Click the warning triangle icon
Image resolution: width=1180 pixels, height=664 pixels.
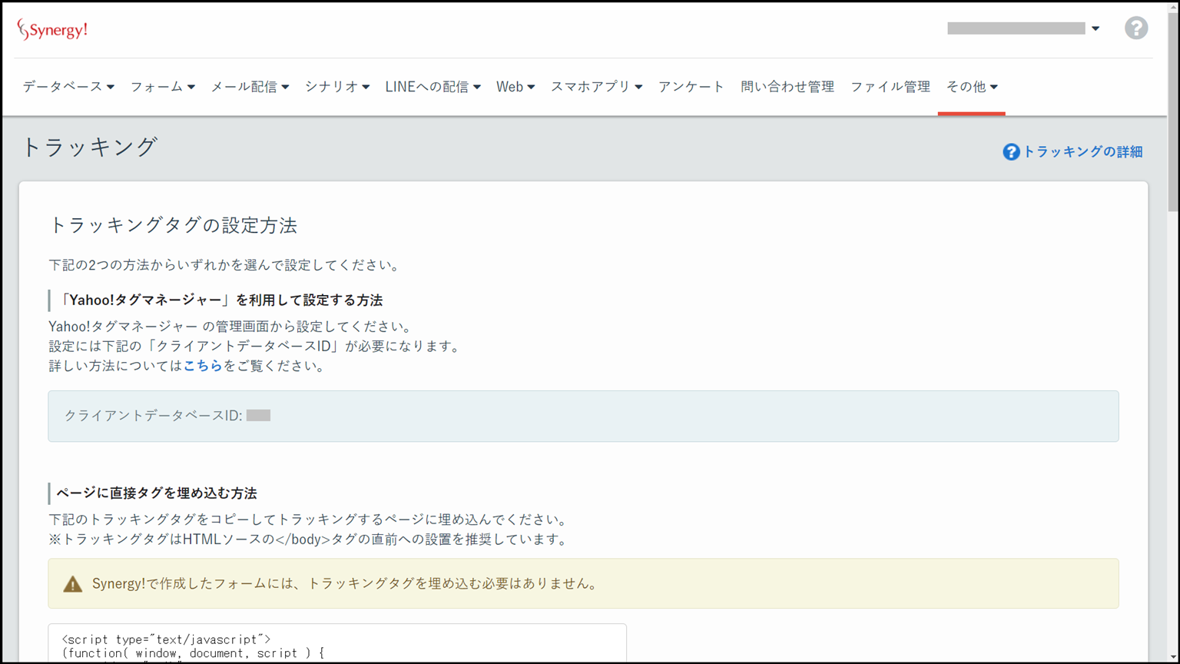pos(73,584)
